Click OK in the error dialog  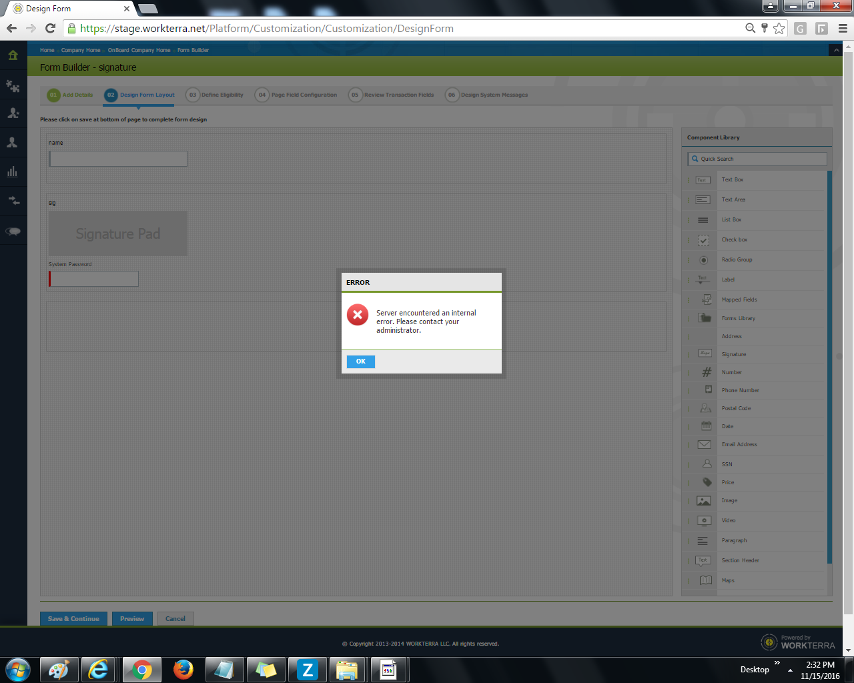coord(360,362)
